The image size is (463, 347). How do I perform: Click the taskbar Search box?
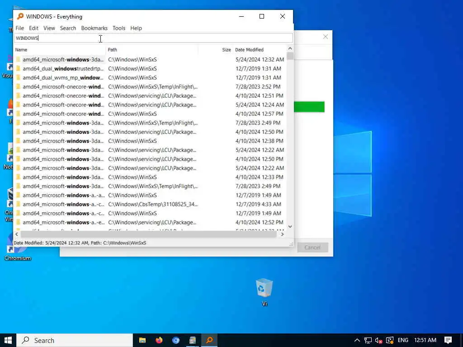click(75, 340)
